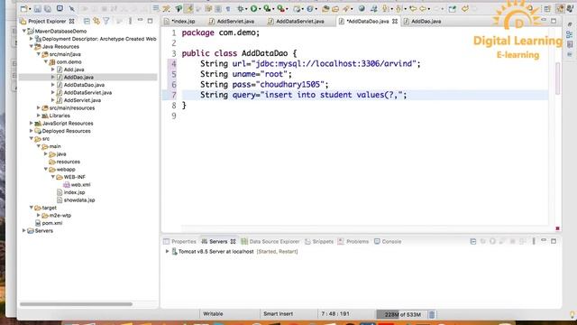Click Tomcat v8.5 Server at localhost entry

pos(216,251)
